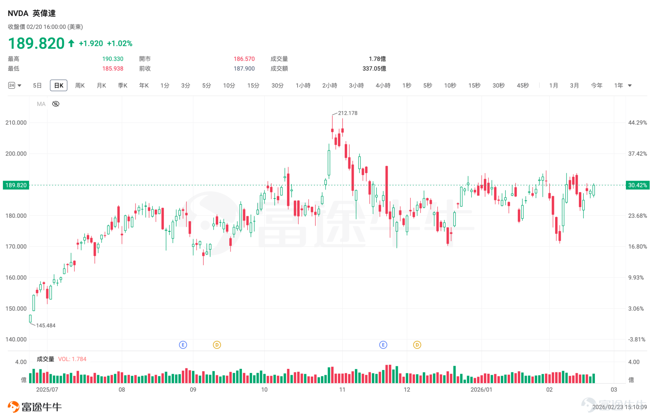Click the 前收 187.900 value
Image resolution: width=655 pixels, height=420 pixels.
pyautogui.click(x=244, y=69)
